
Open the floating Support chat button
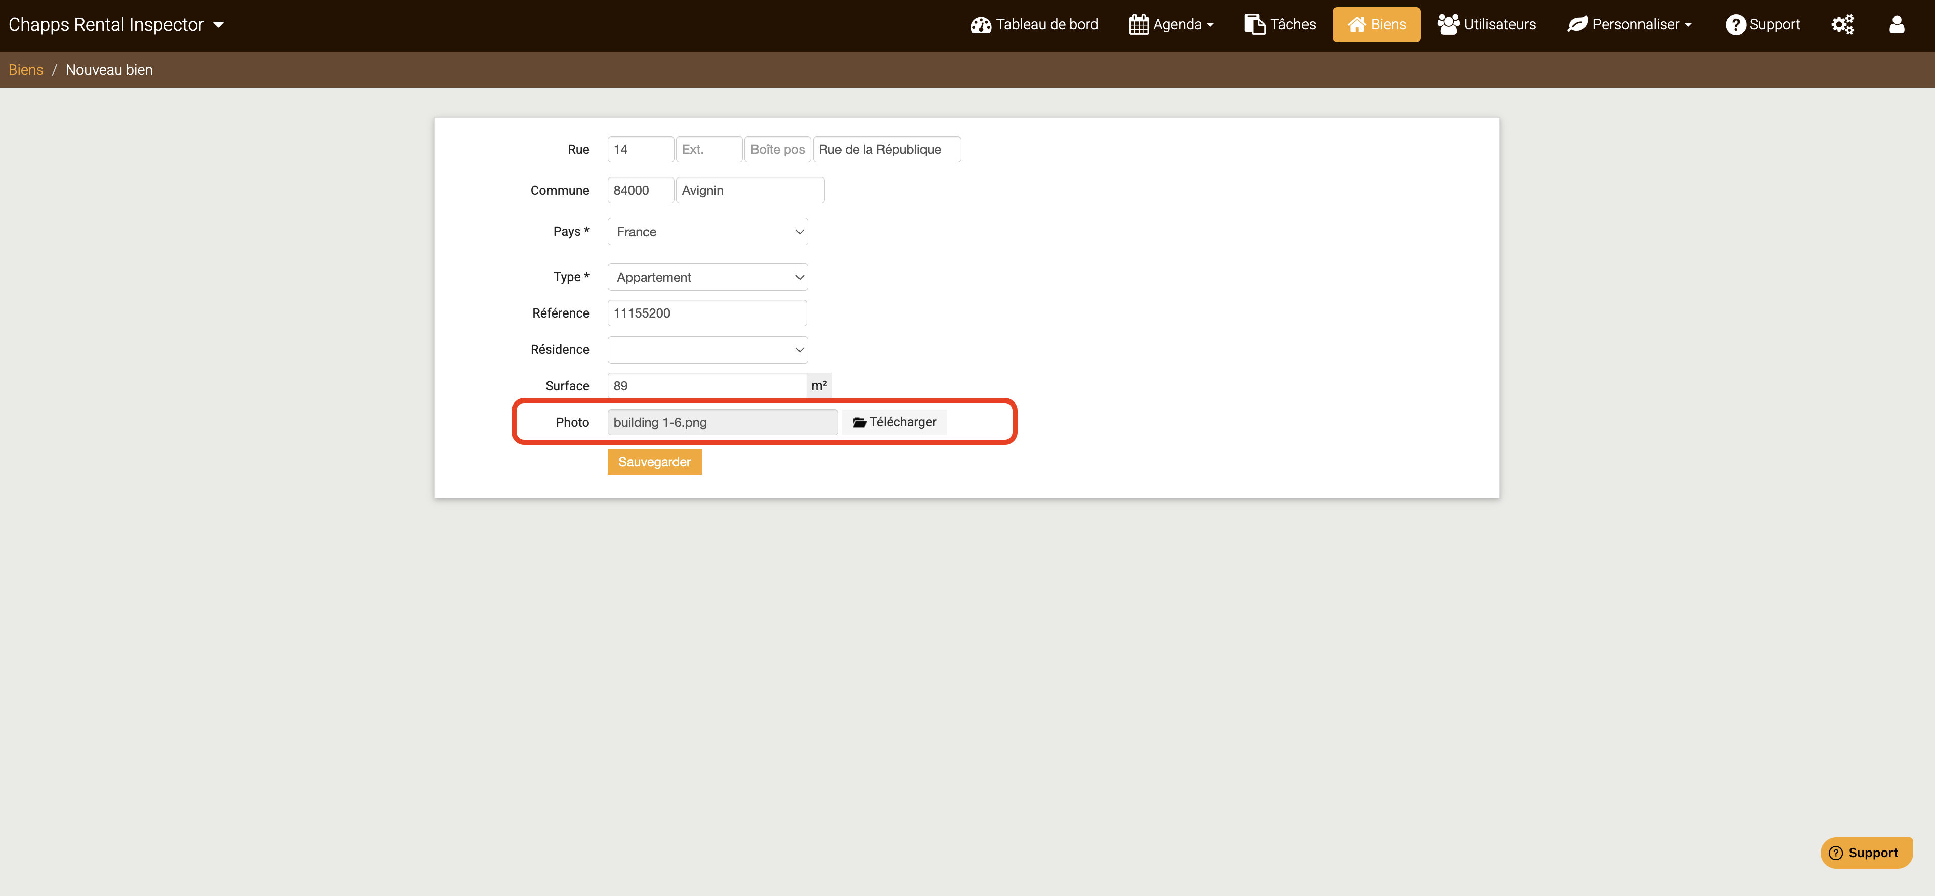point(1866,853)
